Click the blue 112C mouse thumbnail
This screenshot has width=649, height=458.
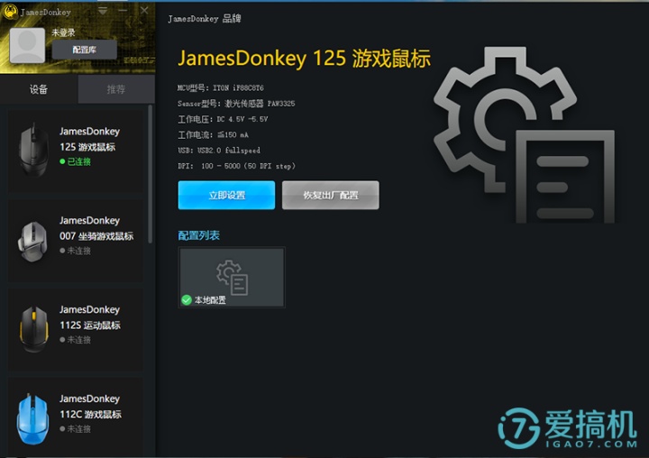(x=32, y=419)
